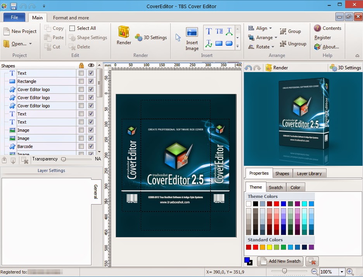Open the About dialog
The width and height of the screenshot is (363, 277).
[x=327, y=47]
